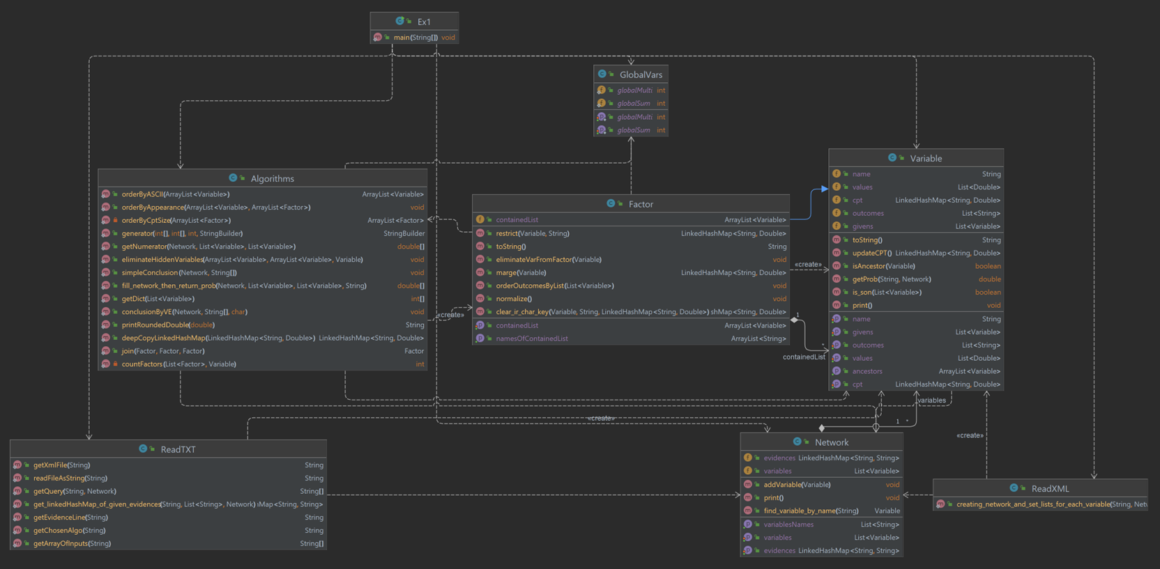Click method icon beside orderByCptSize
Viewport: 1160px width, 569px height.
click(105, 220)
